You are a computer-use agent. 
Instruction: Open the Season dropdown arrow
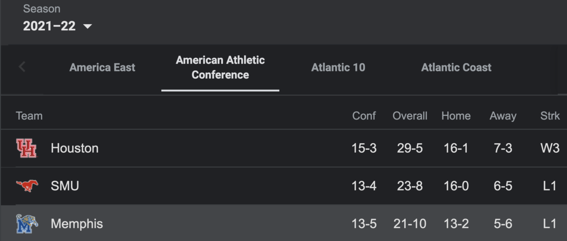pyautogui.click(x=87, y=26)
